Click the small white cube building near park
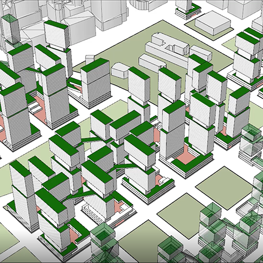The image size is (263, 263). tap(89, 59)
